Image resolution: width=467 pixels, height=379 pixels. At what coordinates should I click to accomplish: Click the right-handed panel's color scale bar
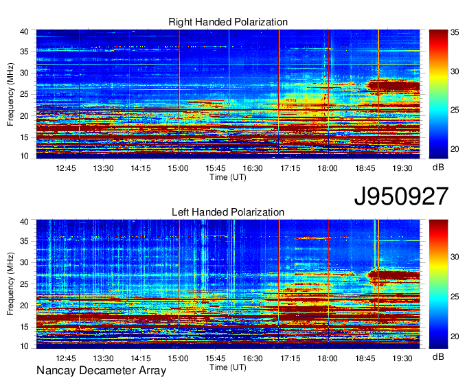(438, 94)
